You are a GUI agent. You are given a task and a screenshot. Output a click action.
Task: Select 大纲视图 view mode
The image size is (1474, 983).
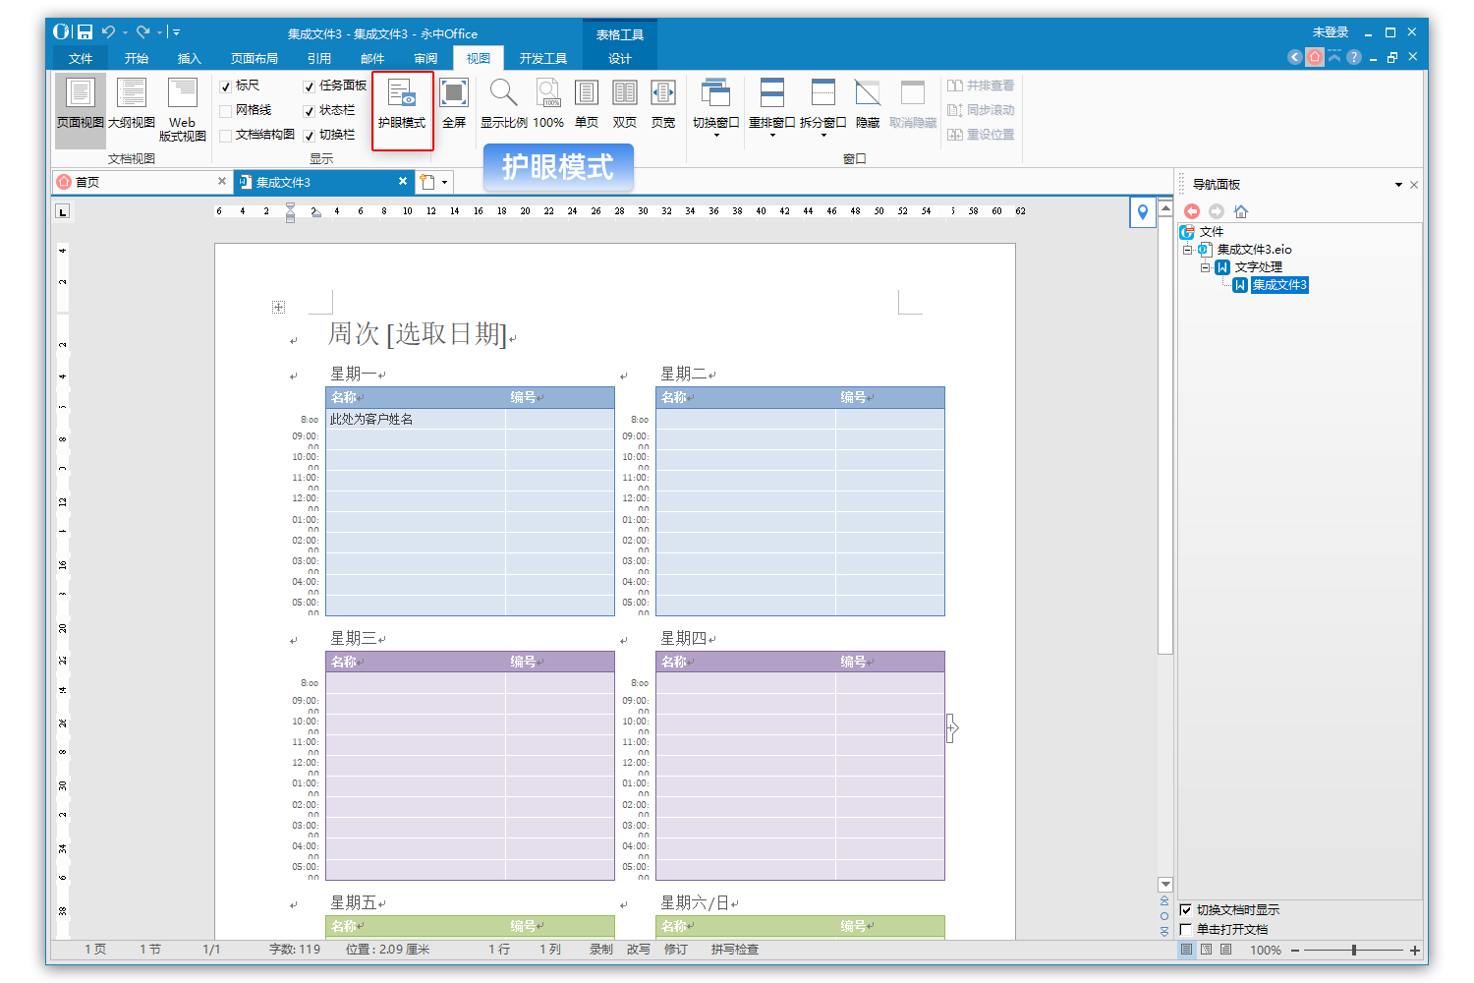point(132,108)
